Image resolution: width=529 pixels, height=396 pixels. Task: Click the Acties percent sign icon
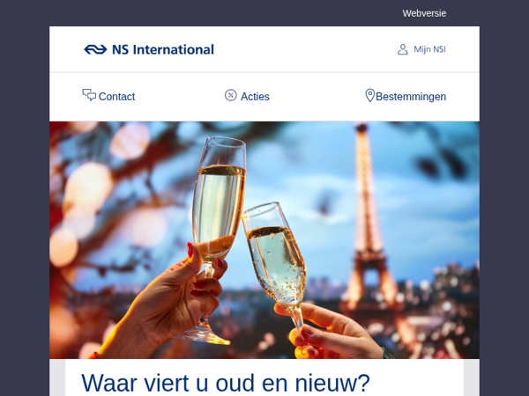click(x=231, y=95)
